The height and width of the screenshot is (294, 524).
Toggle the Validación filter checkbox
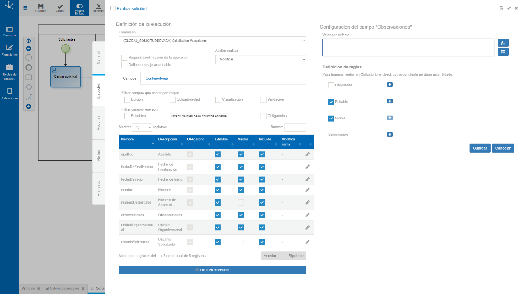pos(264,99)
